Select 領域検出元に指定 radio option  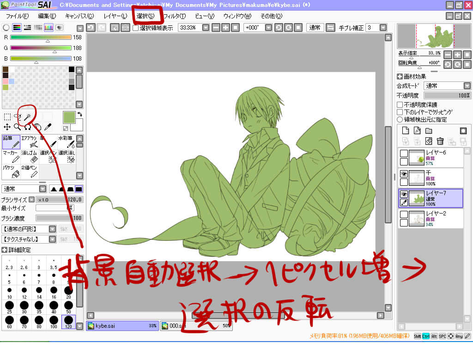(400, 120)
